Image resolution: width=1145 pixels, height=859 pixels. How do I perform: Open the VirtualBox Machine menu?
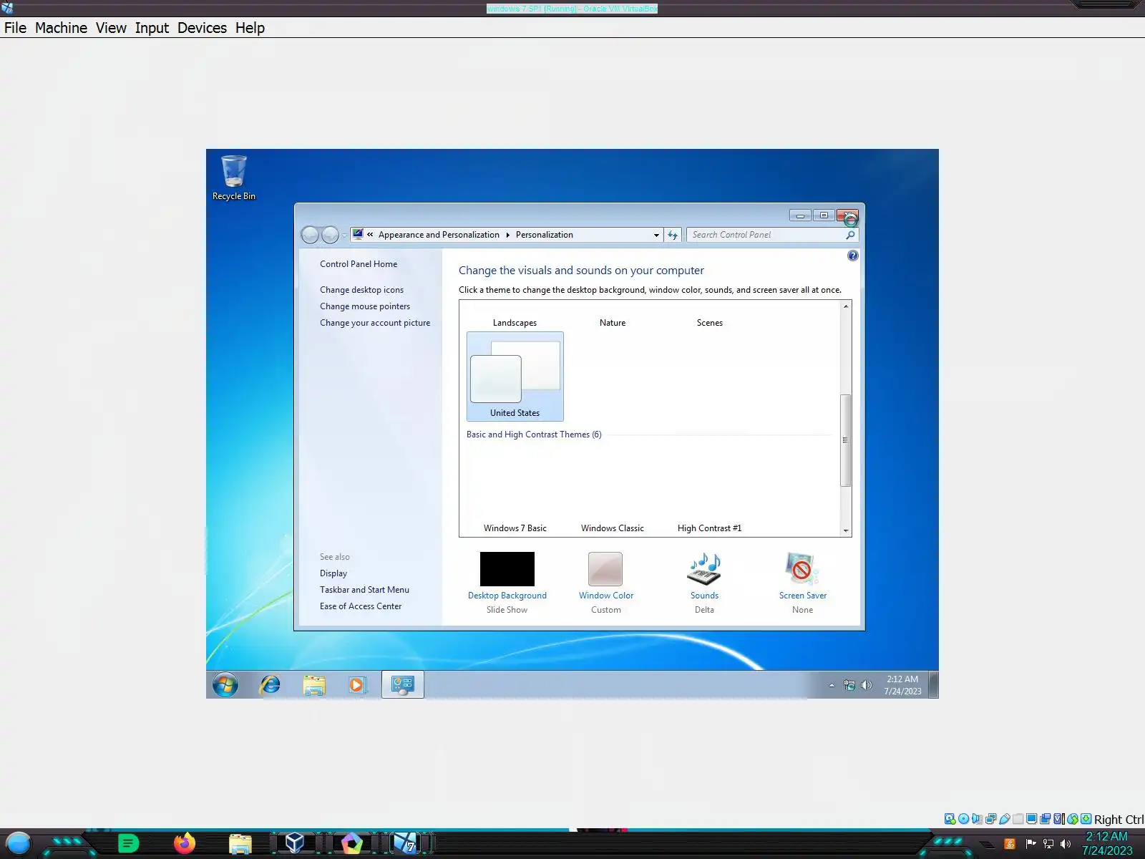pos(61,28)
